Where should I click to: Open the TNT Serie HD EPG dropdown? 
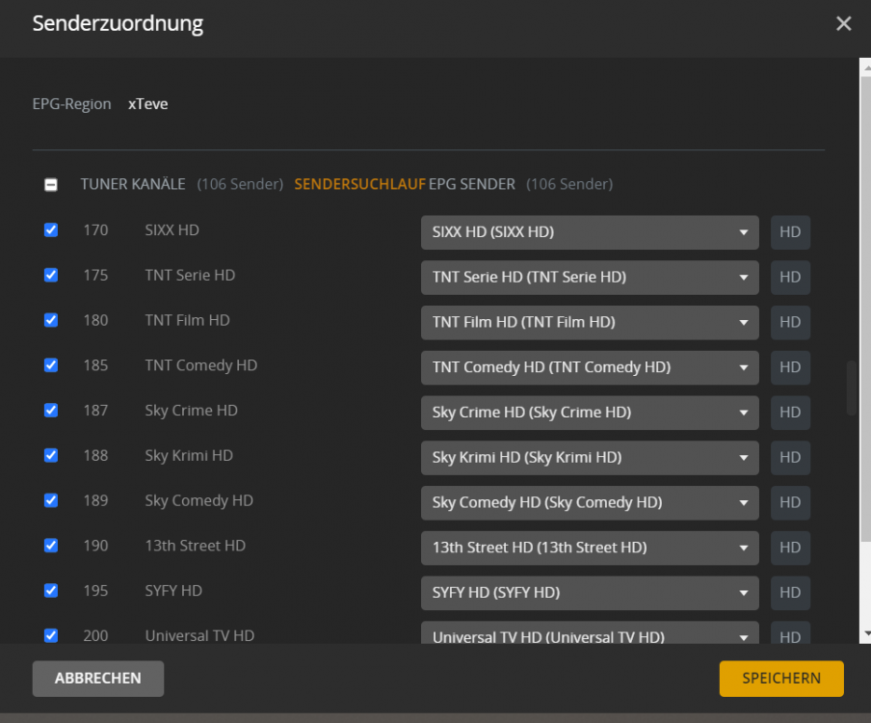pyautogui.click(x=590, y=278)
